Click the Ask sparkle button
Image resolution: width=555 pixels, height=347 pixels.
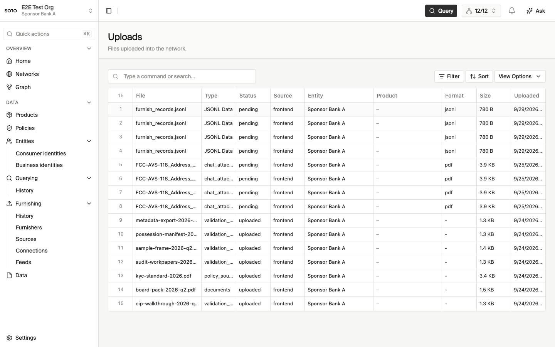pyautogui.click(x=536, y=11)
